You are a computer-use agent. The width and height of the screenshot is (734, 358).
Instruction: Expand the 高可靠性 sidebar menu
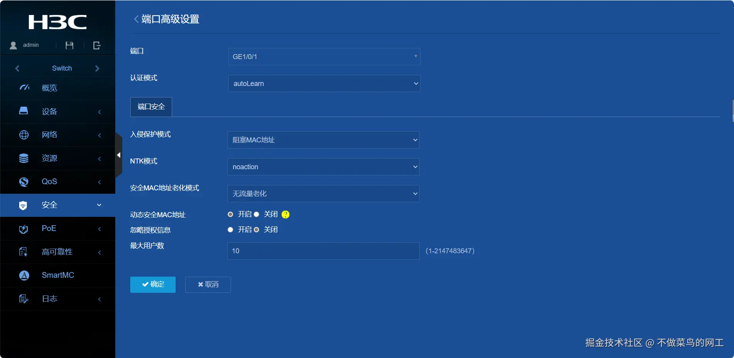click(x=57, y=252)
